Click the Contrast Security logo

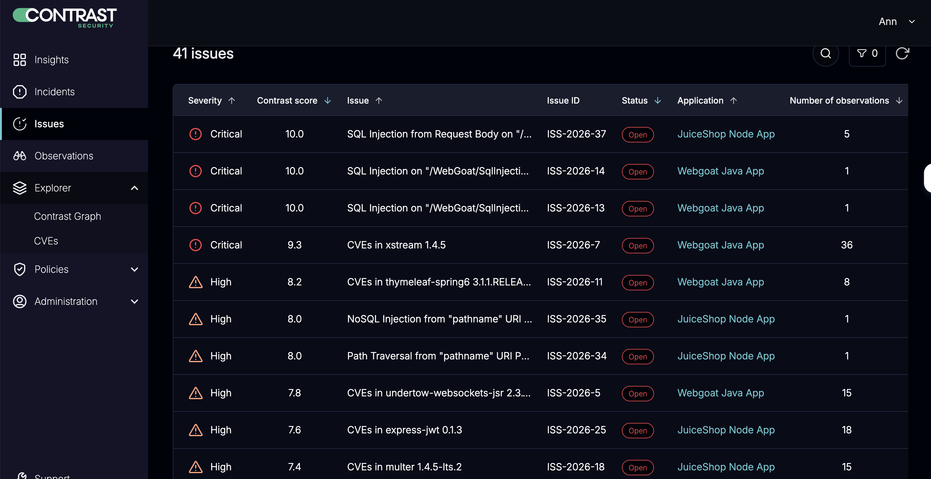tap(65, 17)
